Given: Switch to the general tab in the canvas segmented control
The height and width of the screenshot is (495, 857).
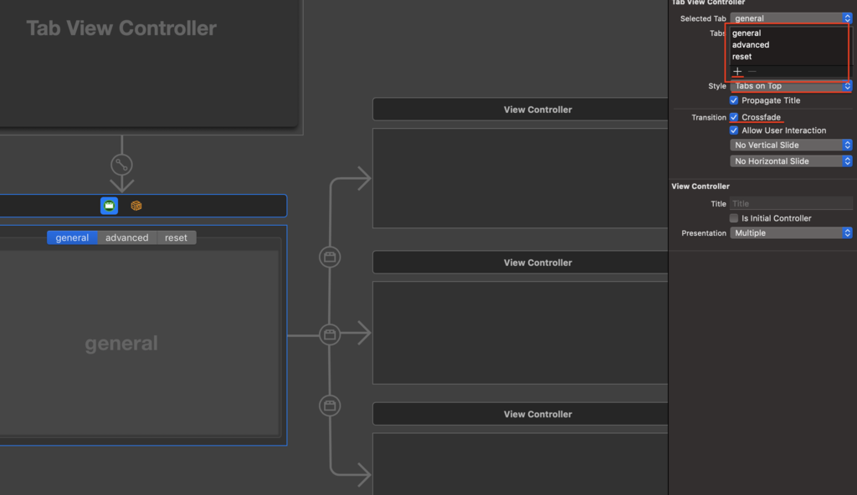Looking at the screenshot, I should (72, 237).
